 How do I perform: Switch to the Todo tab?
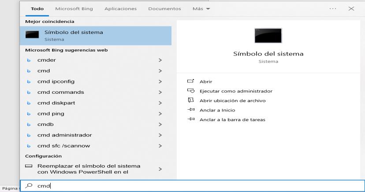click(x=37, y=9)
